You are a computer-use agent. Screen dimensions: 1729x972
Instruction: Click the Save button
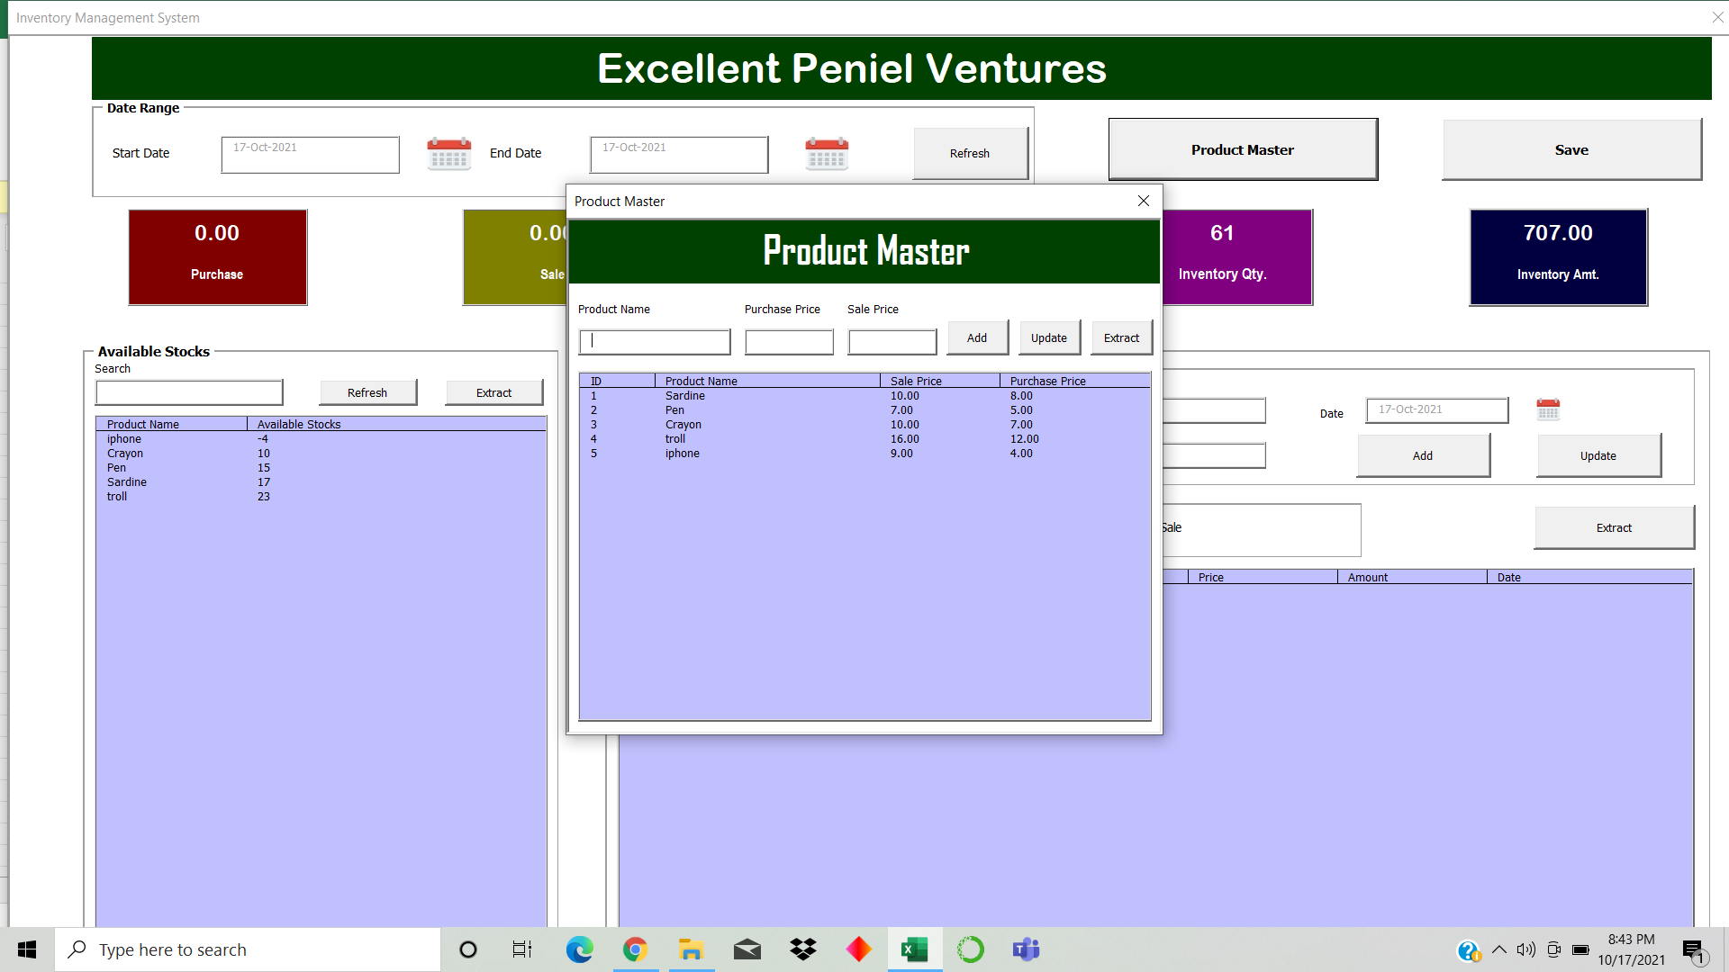point(1571,149)
